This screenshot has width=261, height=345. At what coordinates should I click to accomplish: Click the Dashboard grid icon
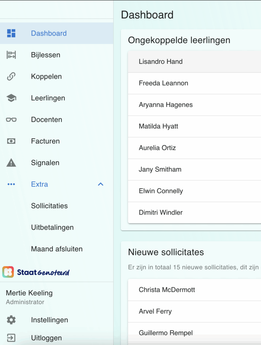coord(11,33)
